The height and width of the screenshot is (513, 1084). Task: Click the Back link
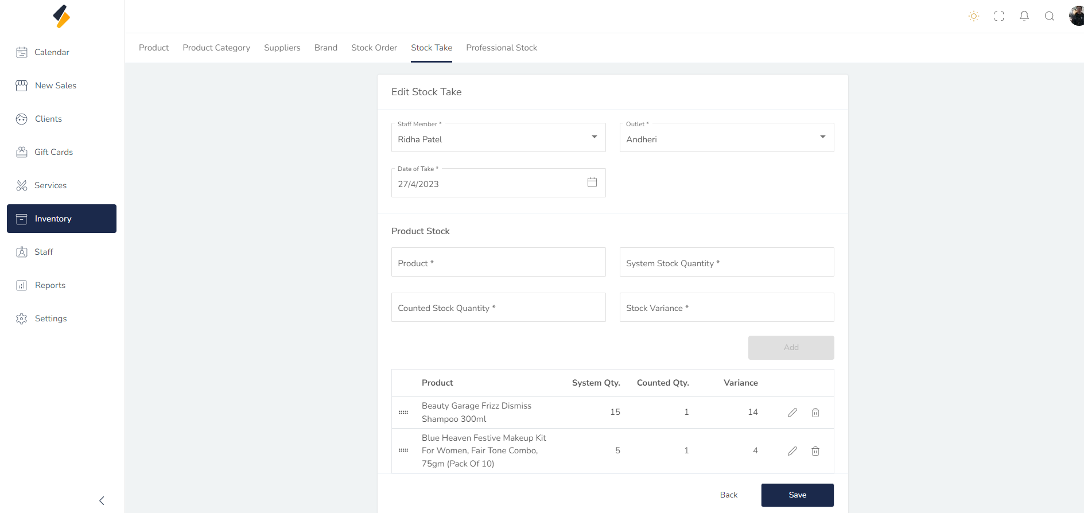pyautogui.click(x=728, y=495)
